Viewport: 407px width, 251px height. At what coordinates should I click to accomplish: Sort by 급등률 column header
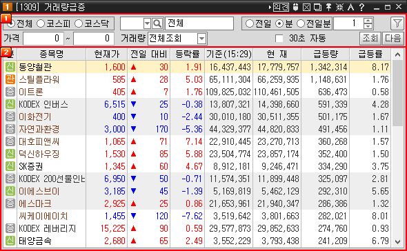point(370,54)
